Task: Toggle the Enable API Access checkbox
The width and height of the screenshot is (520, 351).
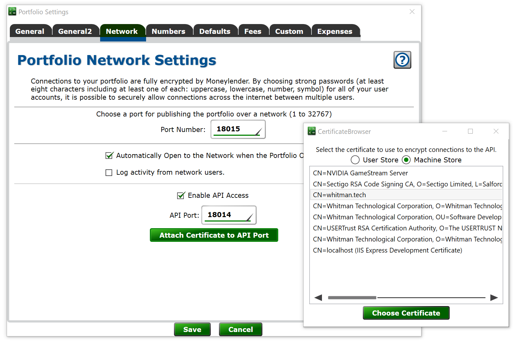Action: click(x=181, y=196)
